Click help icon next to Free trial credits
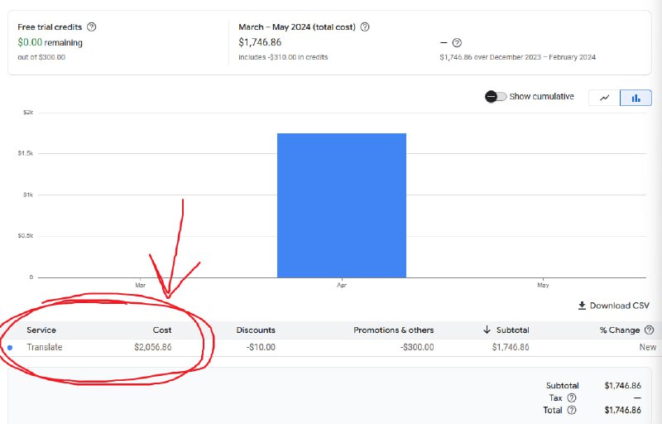The width and height of the screenshot is (662, 424). 92,26
